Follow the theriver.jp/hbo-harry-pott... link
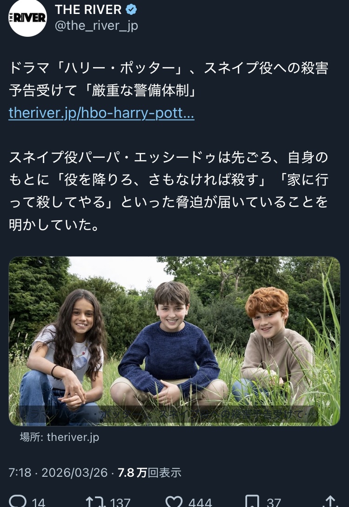 click(x=101, y=113)
